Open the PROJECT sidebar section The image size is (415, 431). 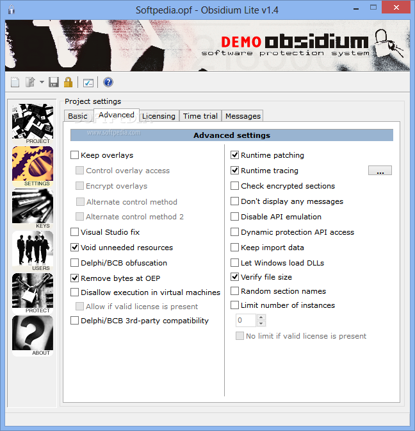click(33, 124)
